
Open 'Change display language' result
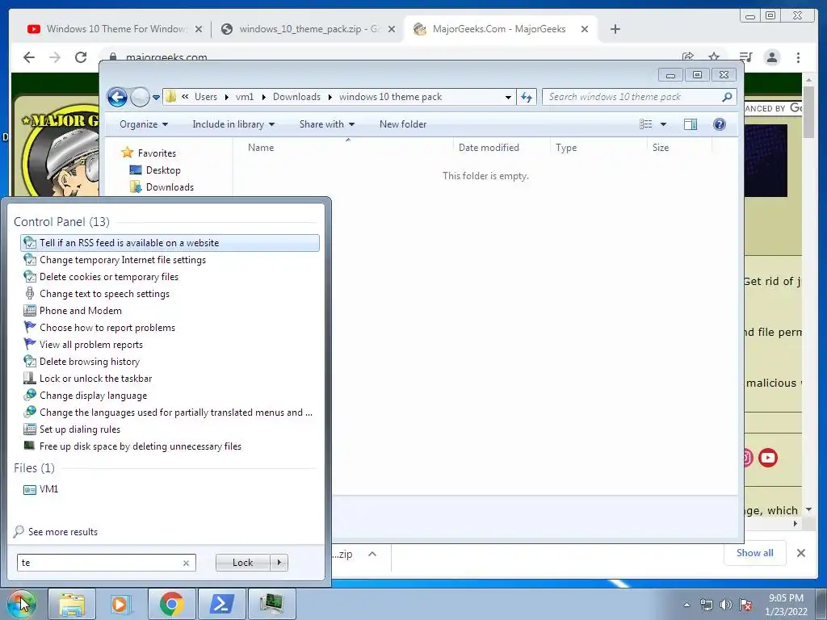click(170, 396)
